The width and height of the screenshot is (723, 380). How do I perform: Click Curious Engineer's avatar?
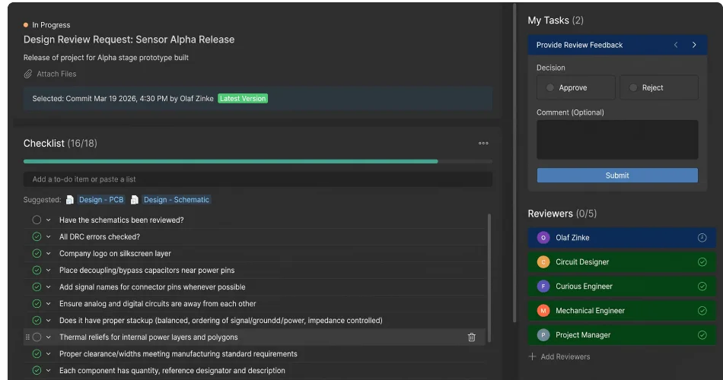point(543,286)
